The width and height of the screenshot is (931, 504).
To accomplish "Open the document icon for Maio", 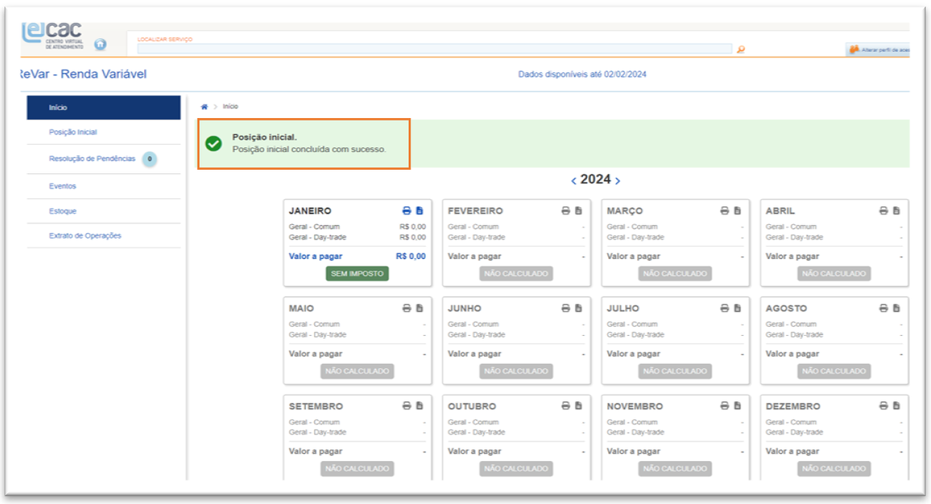I will coord(419,308).
